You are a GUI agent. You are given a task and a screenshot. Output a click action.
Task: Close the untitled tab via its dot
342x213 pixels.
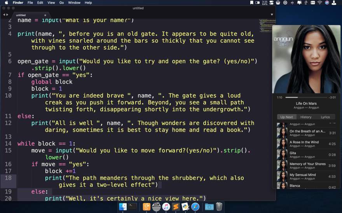pyautogui.click(x=45, y=15)
